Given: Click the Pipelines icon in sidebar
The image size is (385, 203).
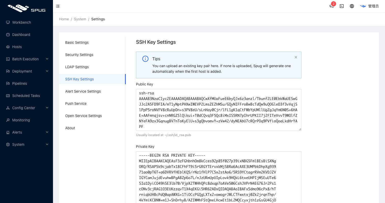Looking at the screenshot, I should 8,83.
